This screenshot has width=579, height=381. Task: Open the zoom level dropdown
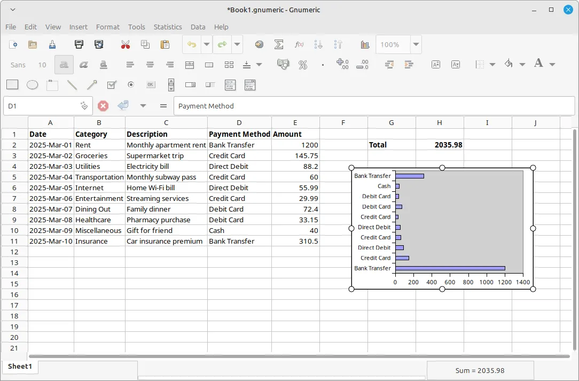(416, 45)
